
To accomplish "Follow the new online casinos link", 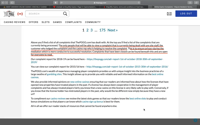I will coord(80,82).
